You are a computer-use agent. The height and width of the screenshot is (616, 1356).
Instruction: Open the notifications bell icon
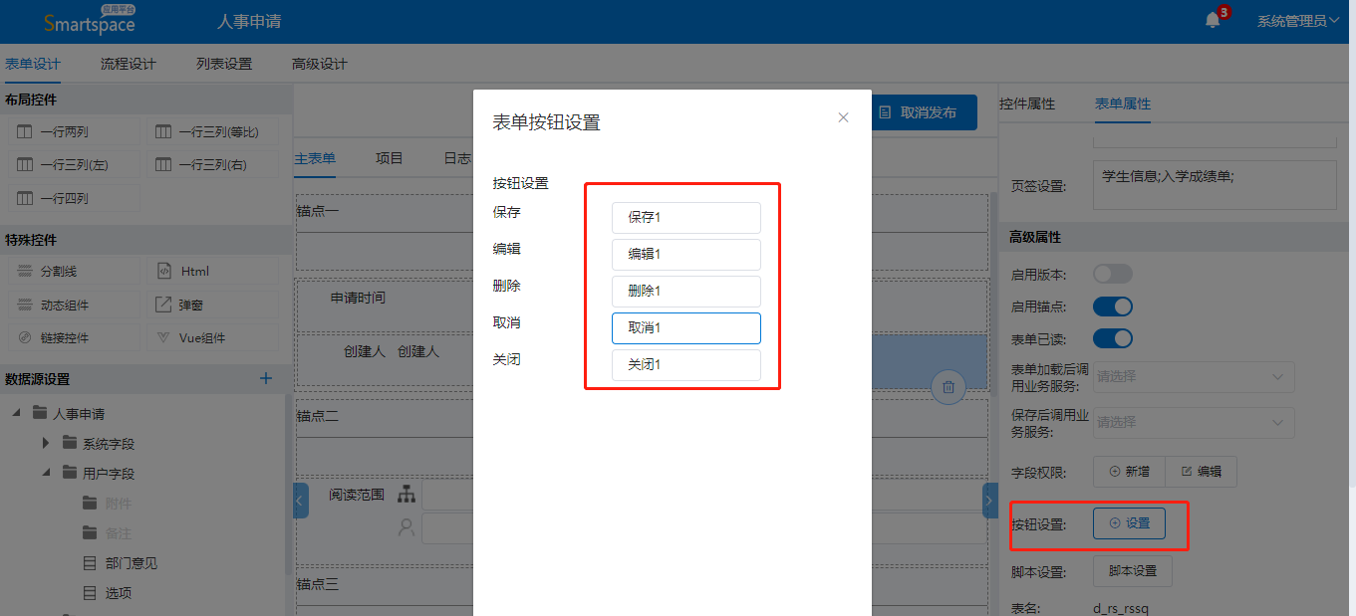point(1213,20)
